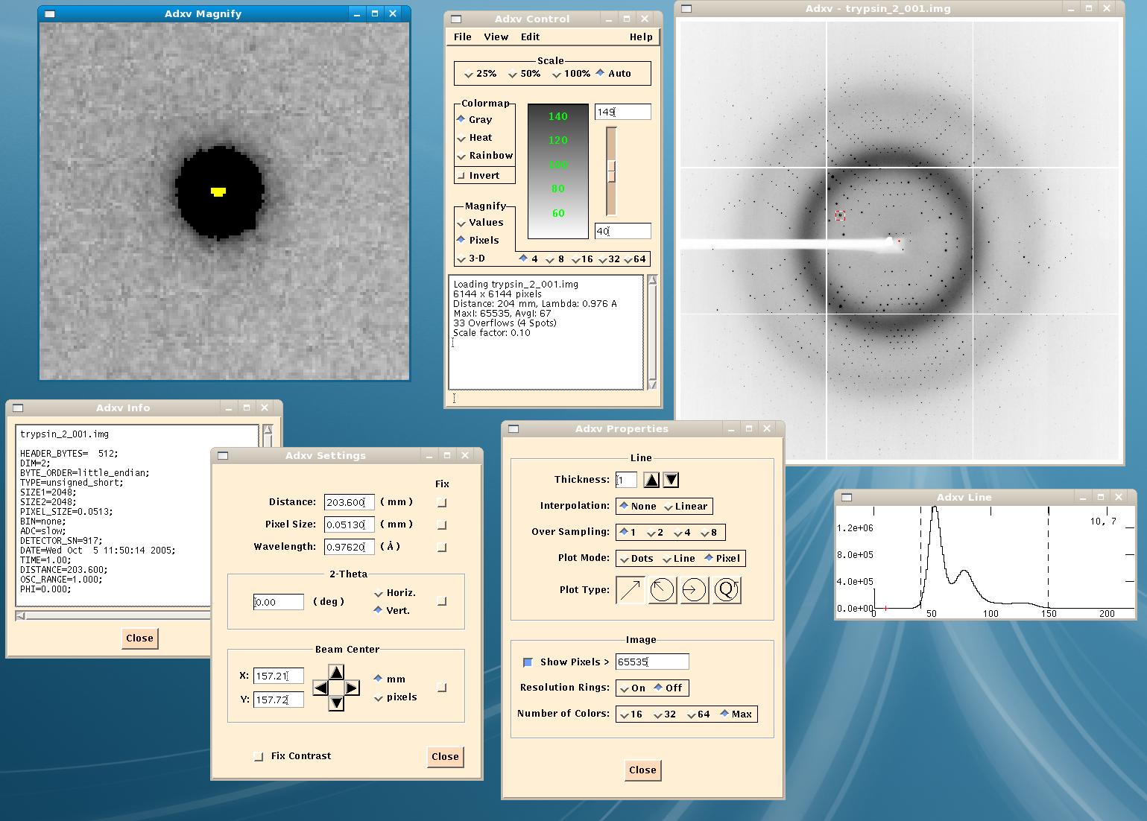
Task: Adjust the colormap contrast slider handle
Action: click(x=612, y=171)
